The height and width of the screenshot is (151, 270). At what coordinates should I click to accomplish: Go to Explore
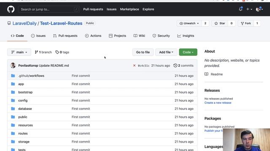pyautogui.click(x=148, y=9)
